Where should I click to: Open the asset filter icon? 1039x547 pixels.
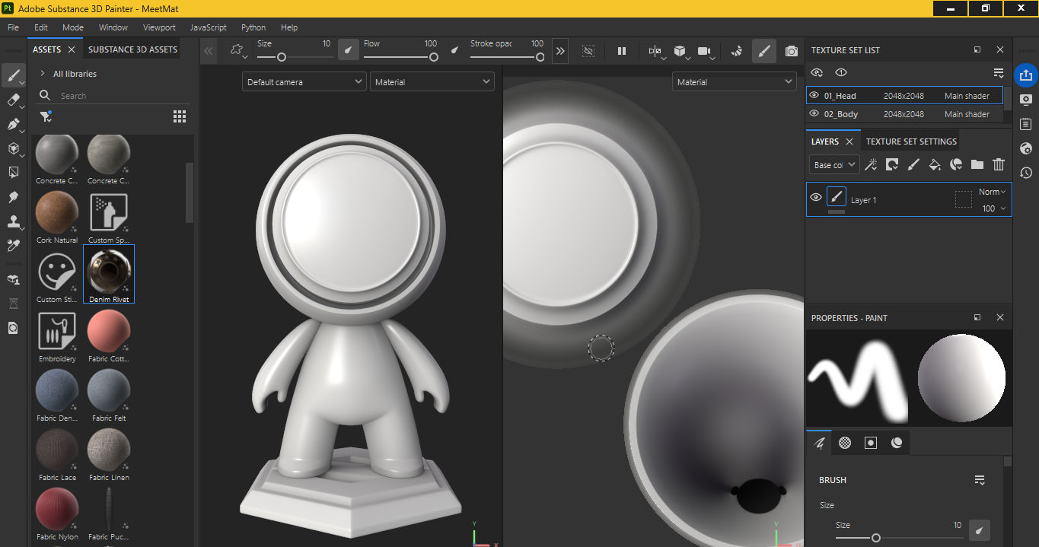(46, 116)
